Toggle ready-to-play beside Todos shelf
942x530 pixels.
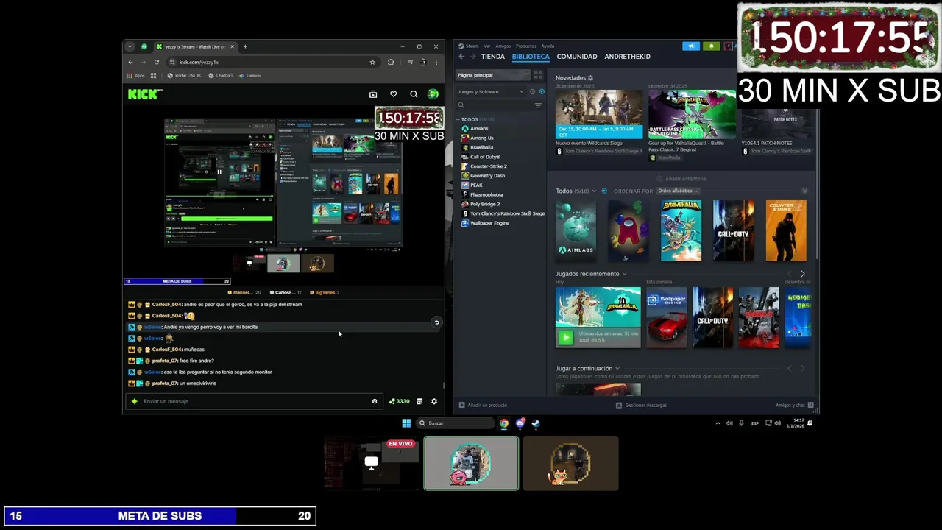pos(604,191)
